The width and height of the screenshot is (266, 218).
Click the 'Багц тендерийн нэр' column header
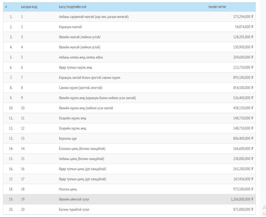[73, 7]
